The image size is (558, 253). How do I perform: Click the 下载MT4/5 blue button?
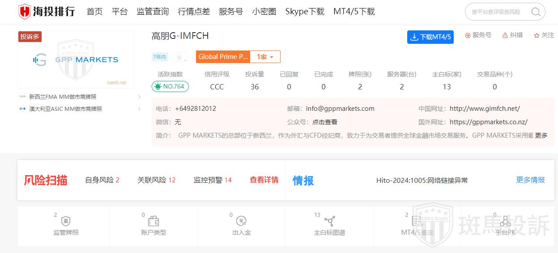tap(430, 37)
